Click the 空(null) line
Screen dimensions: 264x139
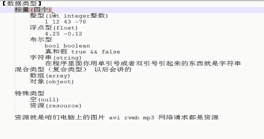tap(44, 100)
